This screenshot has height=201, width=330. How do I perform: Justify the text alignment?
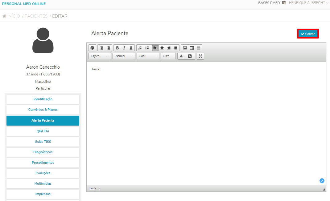coord(176,48)
